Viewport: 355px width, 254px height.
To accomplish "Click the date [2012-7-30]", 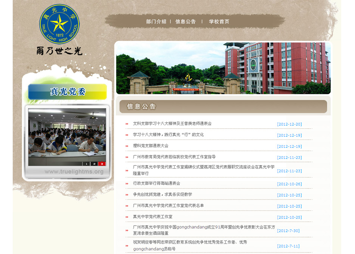I will coord(288,231).
